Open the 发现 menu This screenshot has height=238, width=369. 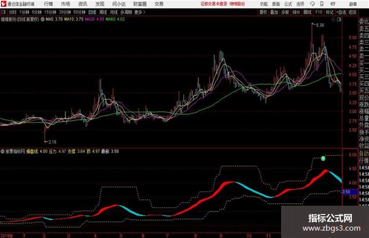[100, 4]
